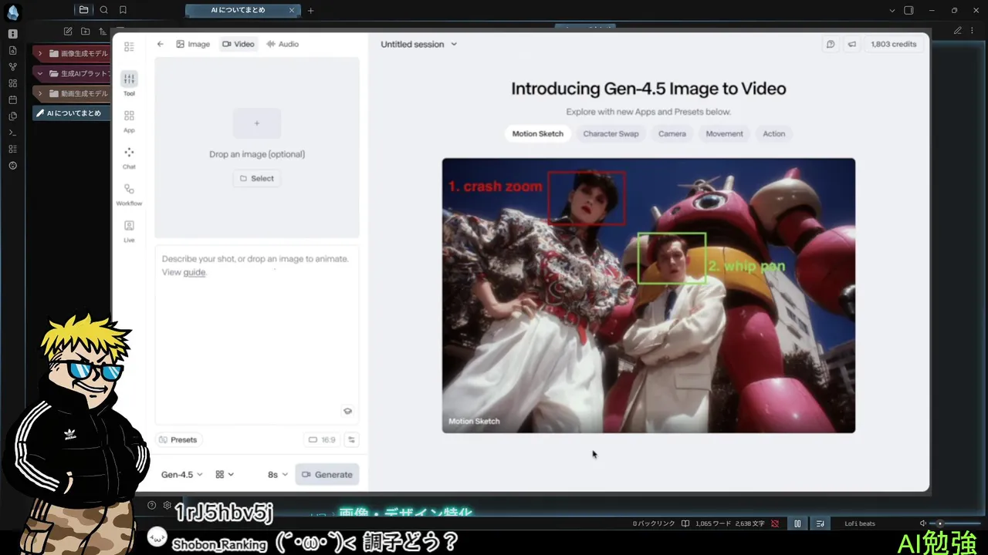Close the AI についてまとめ tab
988x555 pixels.
pos(292,10)
